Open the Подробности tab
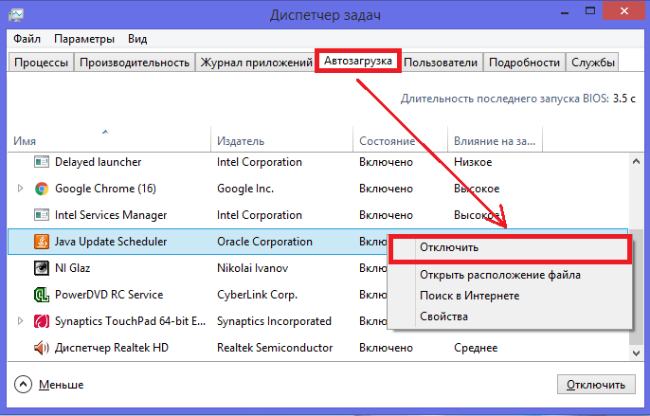The width and height of the screenshot is (650, 416). point(524,63)
